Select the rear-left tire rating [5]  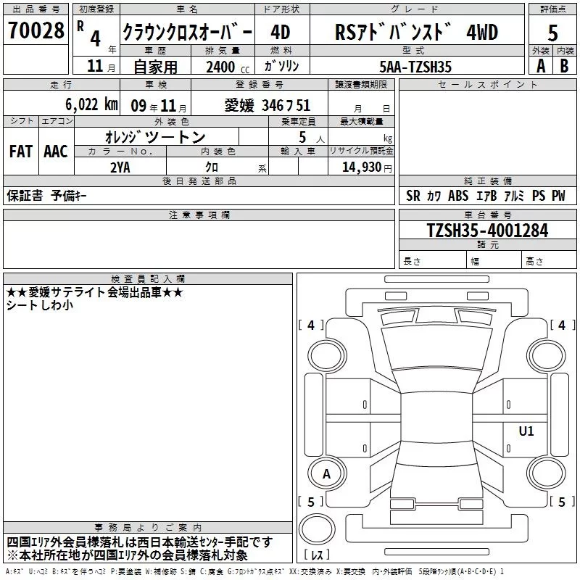point(311,502)
